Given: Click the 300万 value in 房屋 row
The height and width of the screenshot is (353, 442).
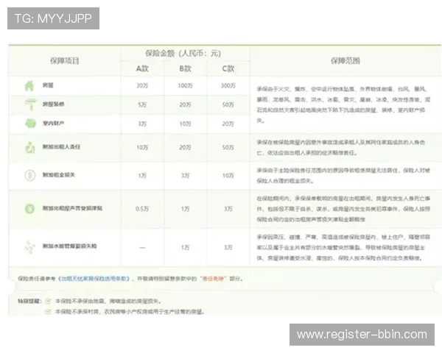Looking at the screenshot, I should click(x=228, y=85).
